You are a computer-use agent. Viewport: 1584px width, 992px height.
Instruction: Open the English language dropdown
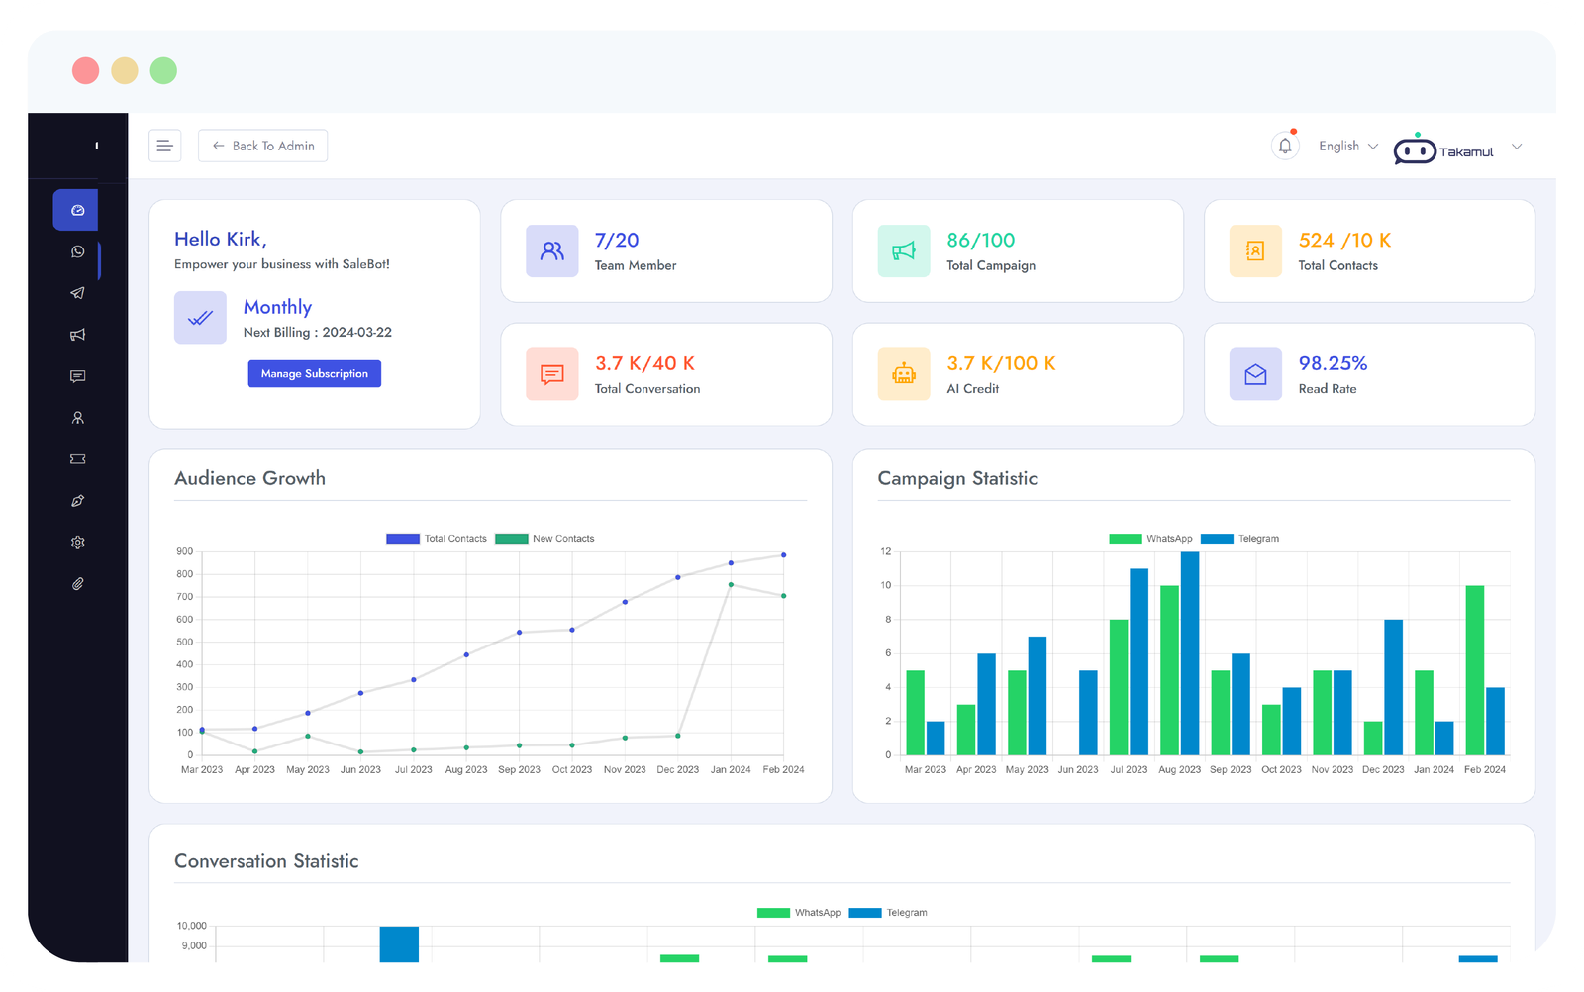[1347, 147]
